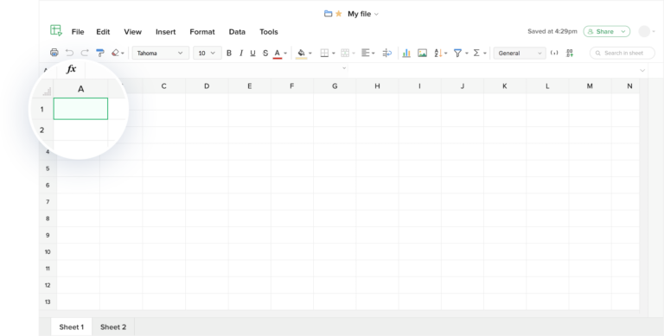Insert a chart using the bar chart icon
This screenshot has width=664, height=336.
coord(406,53)
